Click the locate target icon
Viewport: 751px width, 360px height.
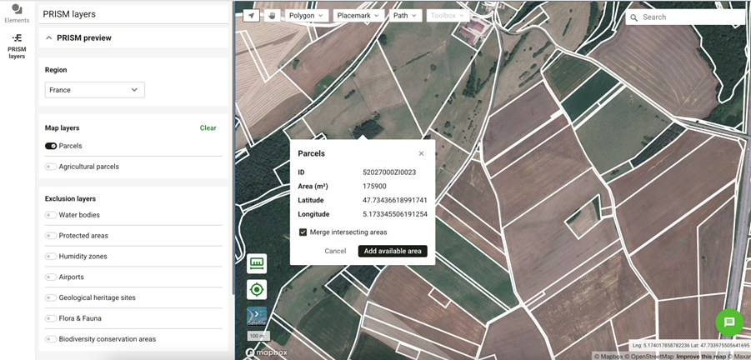pyautogui.click(x=257, y=290)
